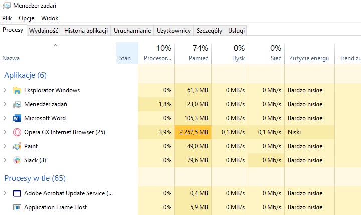Screen dimensions: 361x215
Task: Sort by Procesor column header
Action: point(156,53)
